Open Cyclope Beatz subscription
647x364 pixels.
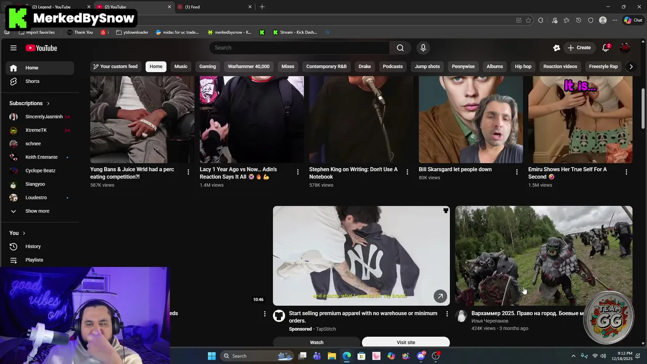click(39, 171)
